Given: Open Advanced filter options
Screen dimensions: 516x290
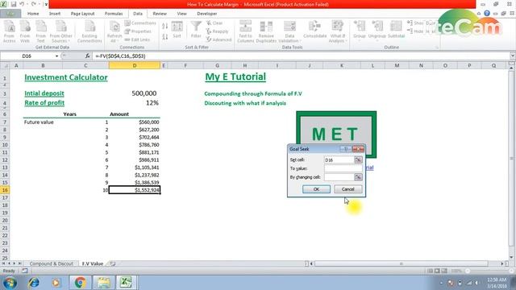Looking at the screenshot, I should point(218,39).
